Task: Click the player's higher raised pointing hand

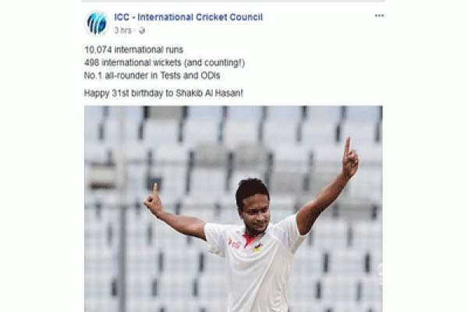Action: pos(349,158)
